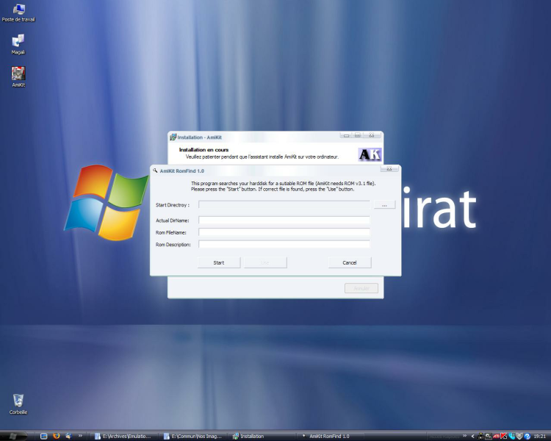
Task: Click the first system tray icon
Action: coord(480,436)
